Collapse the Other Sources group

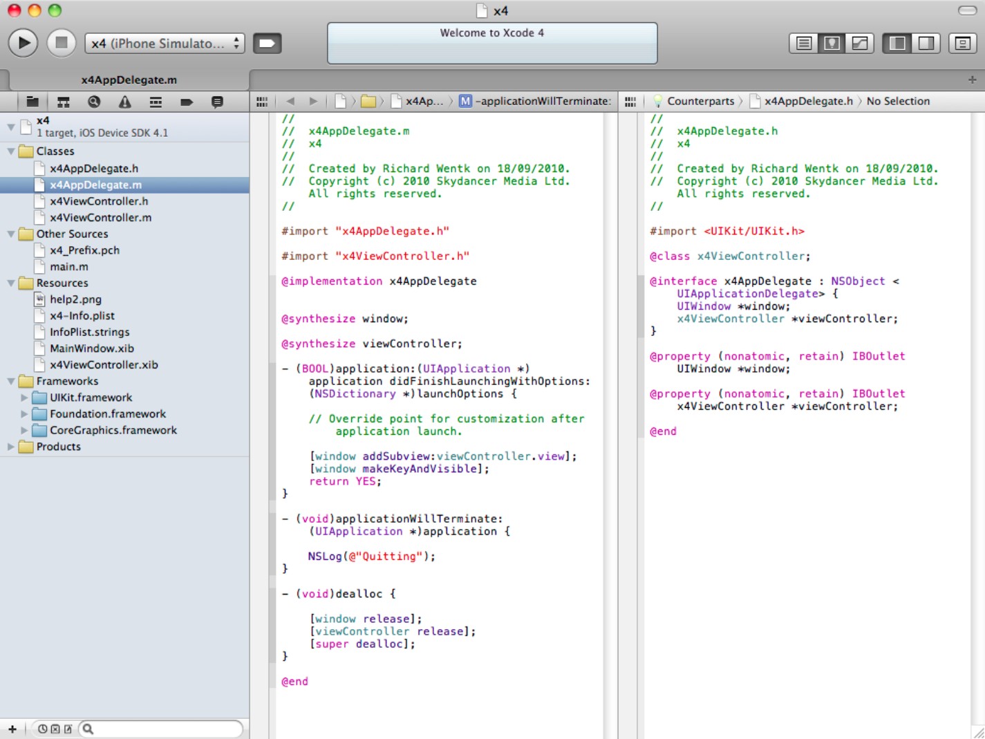click(11, 234)
